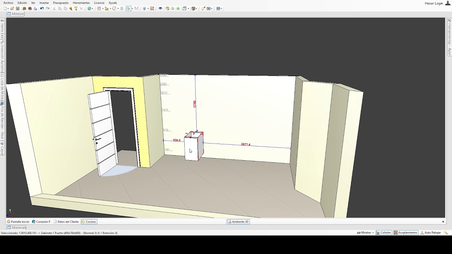The height and width of the screenshot is (254, 452).
Task: Open the Insertar menu
Action: point(44,3)
